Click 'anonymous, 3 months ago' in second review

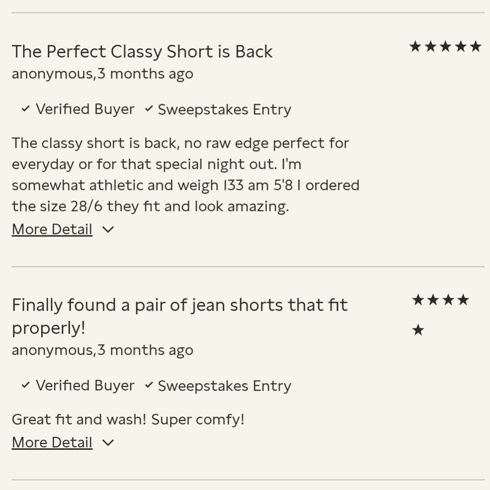click(x=102, y=350)
